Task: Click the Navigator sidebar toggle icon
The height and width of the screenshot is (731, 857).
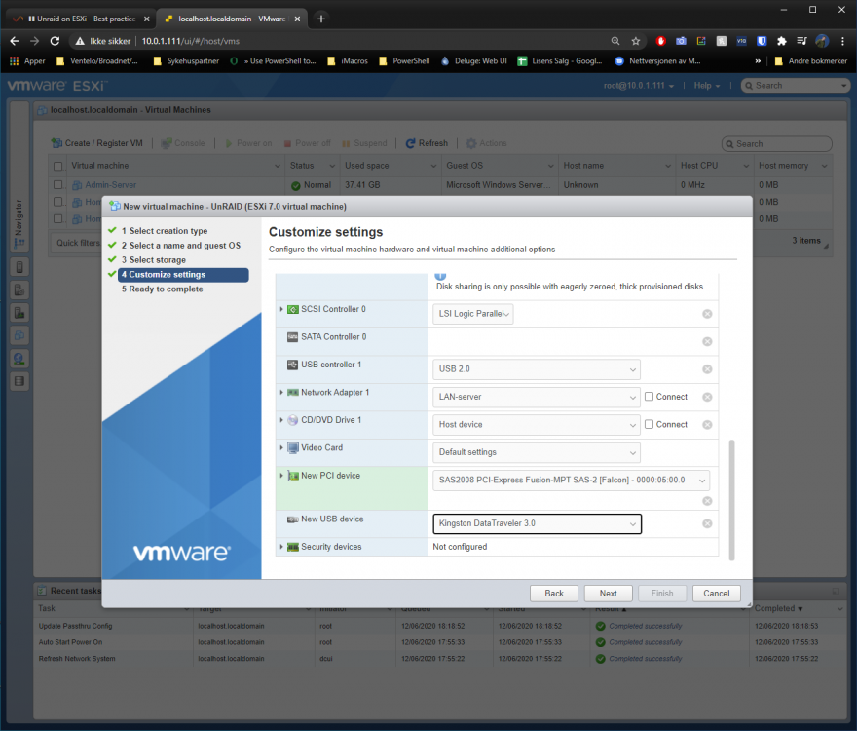Action: point(19,244)
